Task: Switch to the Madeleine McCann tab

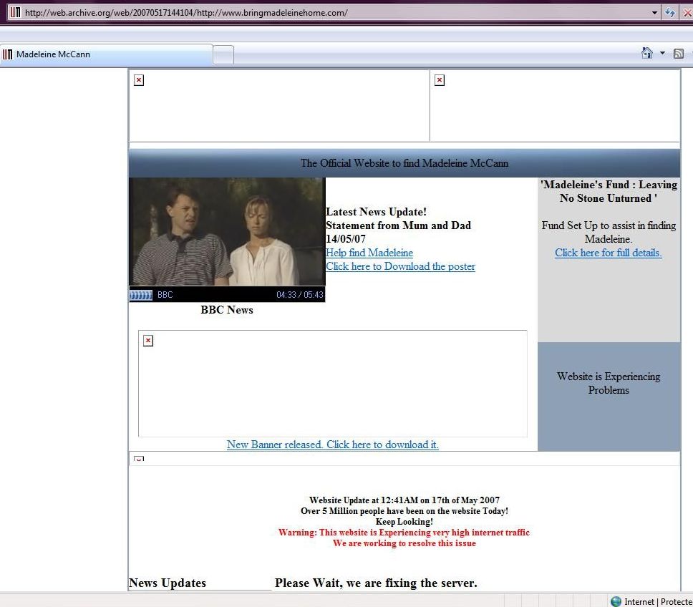Action: pyautogui.click(x=106, y=54)
